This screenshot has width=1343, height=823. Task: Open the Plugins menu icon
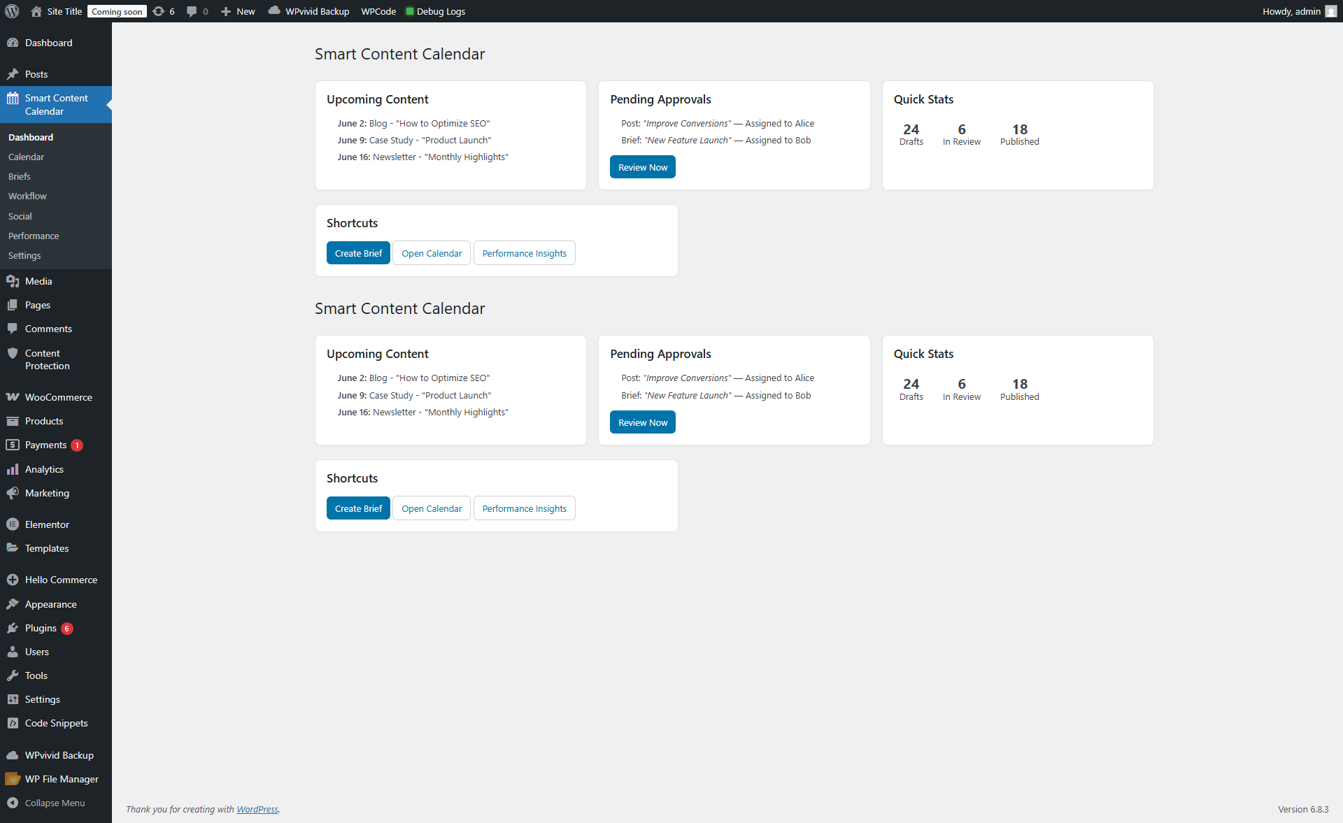13,628
